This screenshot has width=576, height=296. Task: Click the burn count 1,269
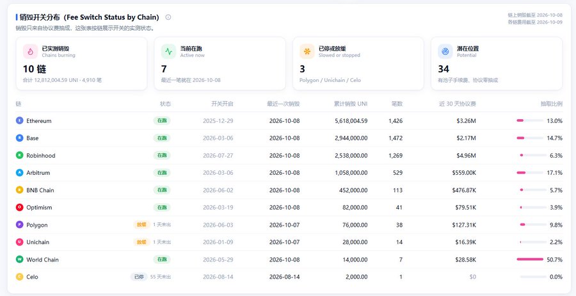pos(396,155)
